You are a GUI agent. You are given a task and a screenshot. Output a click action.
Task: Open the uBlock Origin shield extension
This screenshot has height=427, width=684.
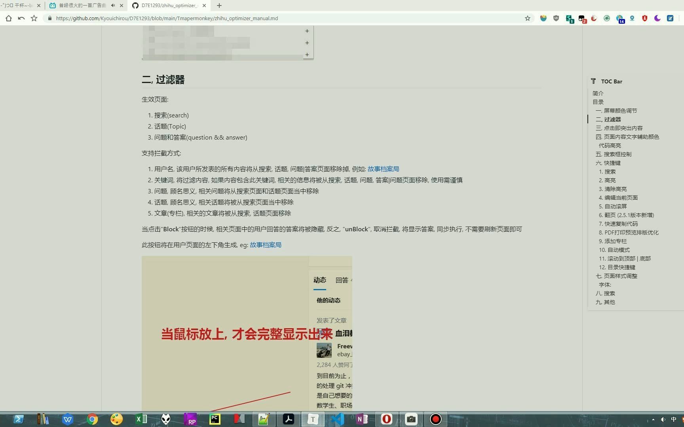click(x=556, y=18)
